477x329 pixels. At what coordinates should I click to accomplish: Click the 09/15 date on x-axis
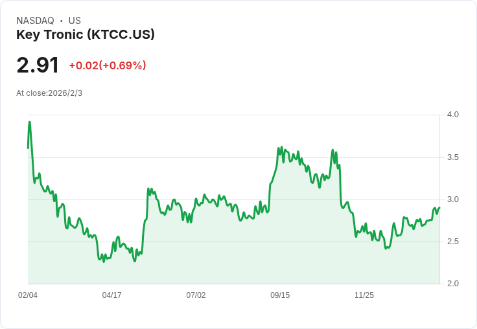[280, 295]
